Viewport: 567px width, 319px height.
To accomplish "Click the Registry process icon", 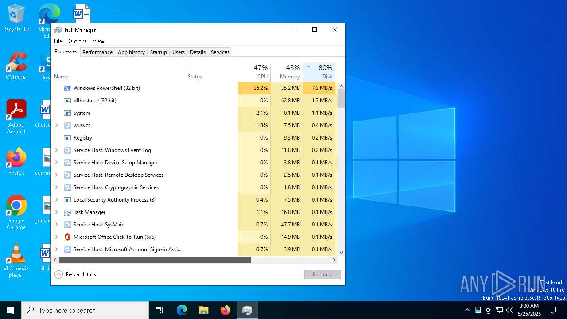I will (67, 138).
